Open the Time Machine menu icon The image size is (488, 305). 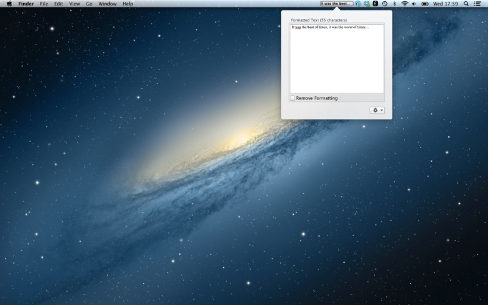point(385,4)
